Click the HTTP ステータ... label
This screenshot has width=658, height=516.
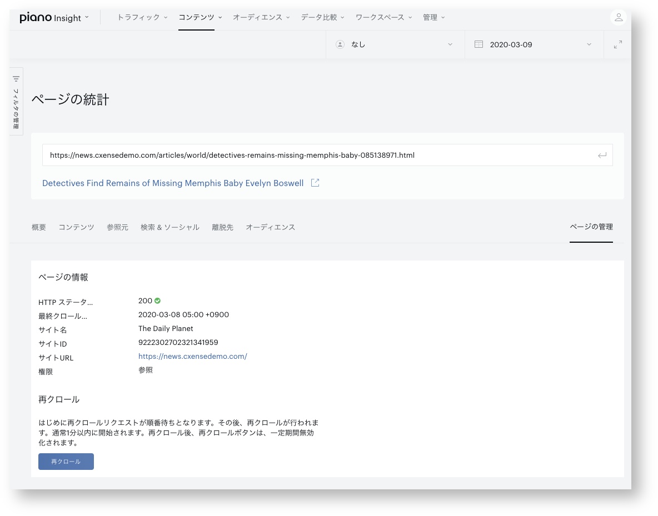(66, 302)
